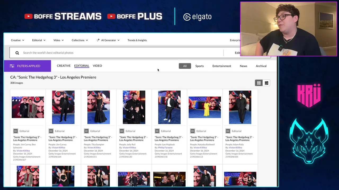Select the EDITORIAL tab

82,66
